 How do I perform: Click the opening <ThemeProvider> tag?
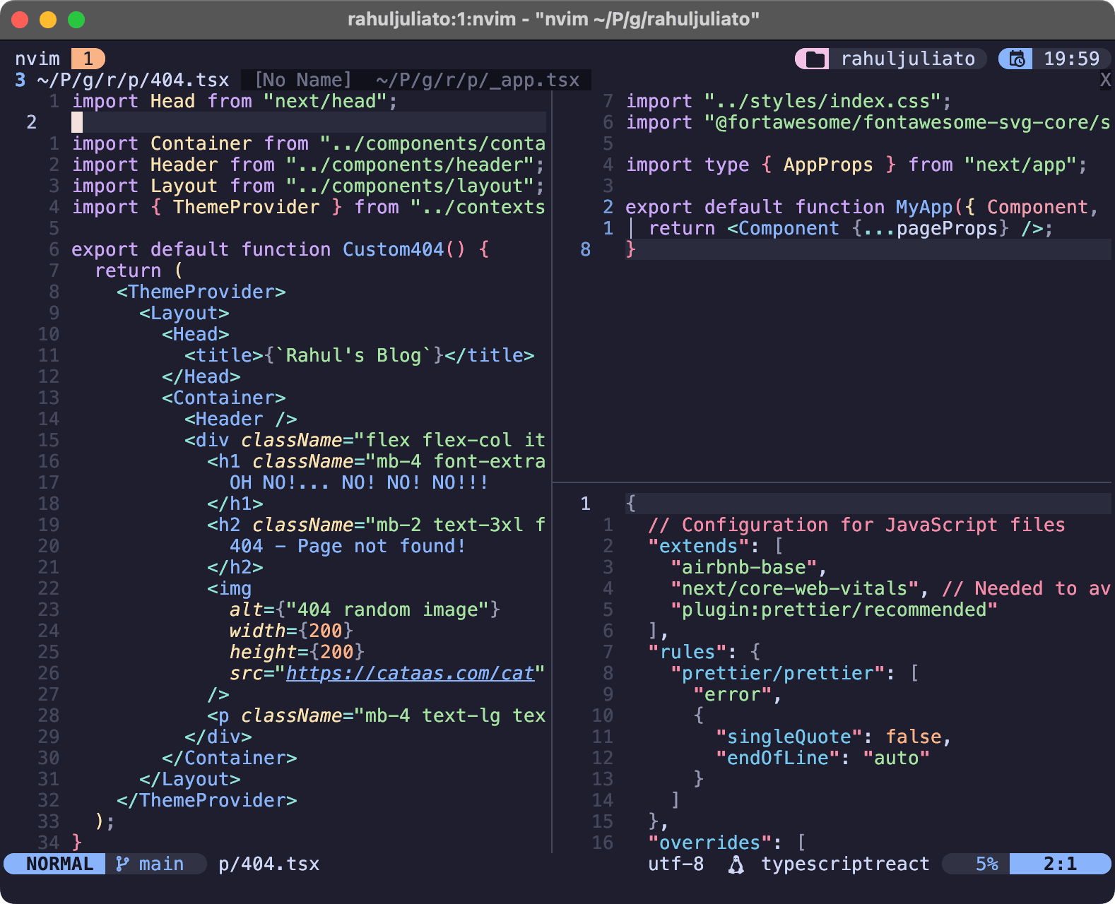(201, 292)
